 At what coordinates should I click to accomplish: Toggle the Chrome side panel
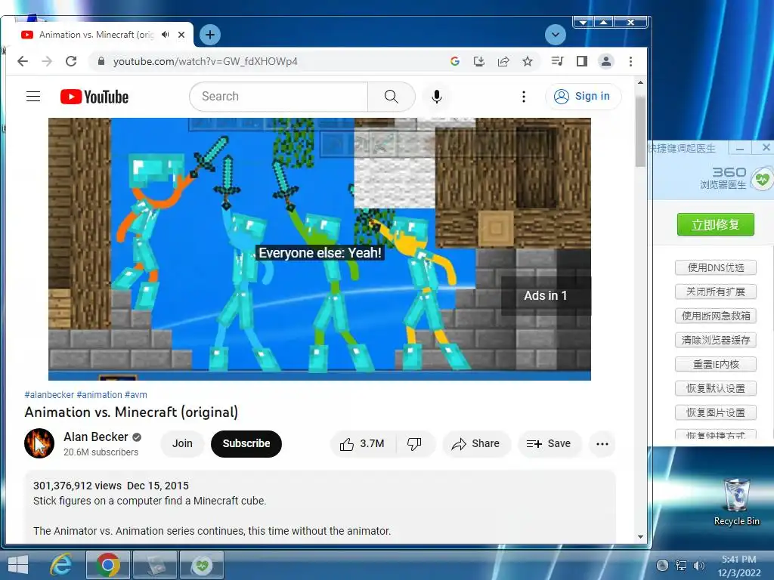click(582, 61)
